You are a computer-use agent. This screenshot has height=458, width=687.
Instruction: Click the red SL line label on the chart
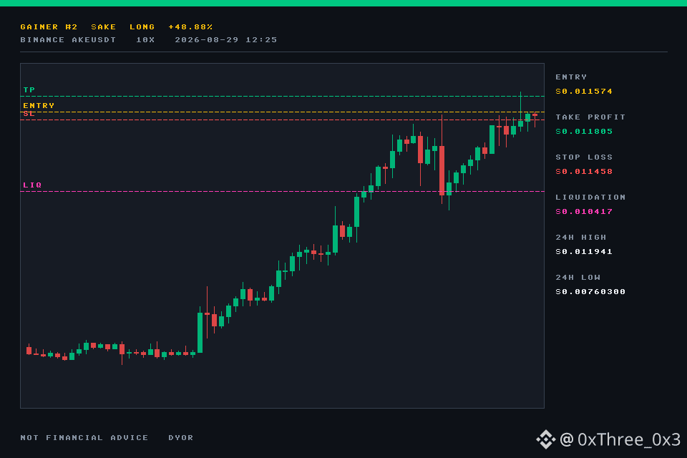coord(29,114)
